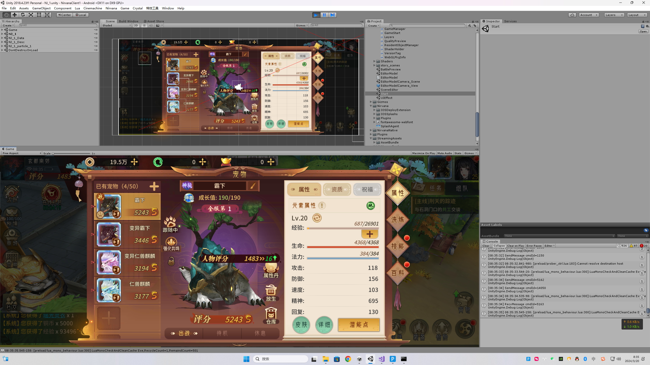Select the Scale tool in toolbar

tap(31, 15)
